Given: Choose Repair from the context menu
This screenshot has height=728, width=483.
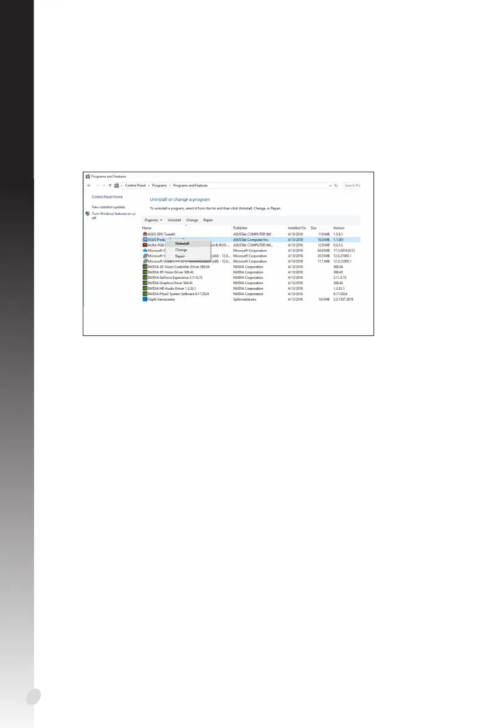Looking at the screenshot, I should coord(180,256).
